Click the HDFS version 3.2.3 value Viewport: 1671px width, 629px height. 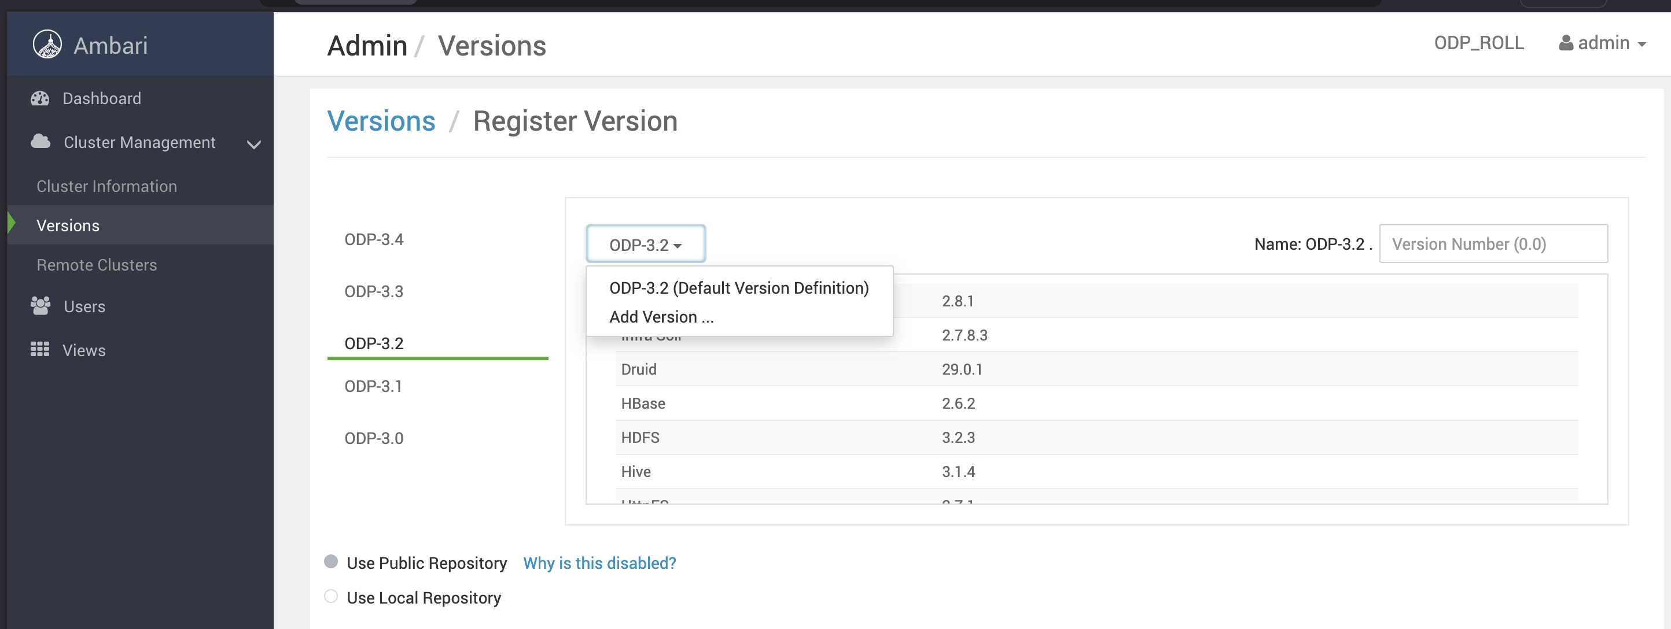(x=958, y=438)
